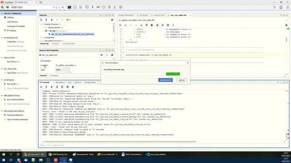Click the Tcl Console horizontal scrollbar

coord(120,142)
